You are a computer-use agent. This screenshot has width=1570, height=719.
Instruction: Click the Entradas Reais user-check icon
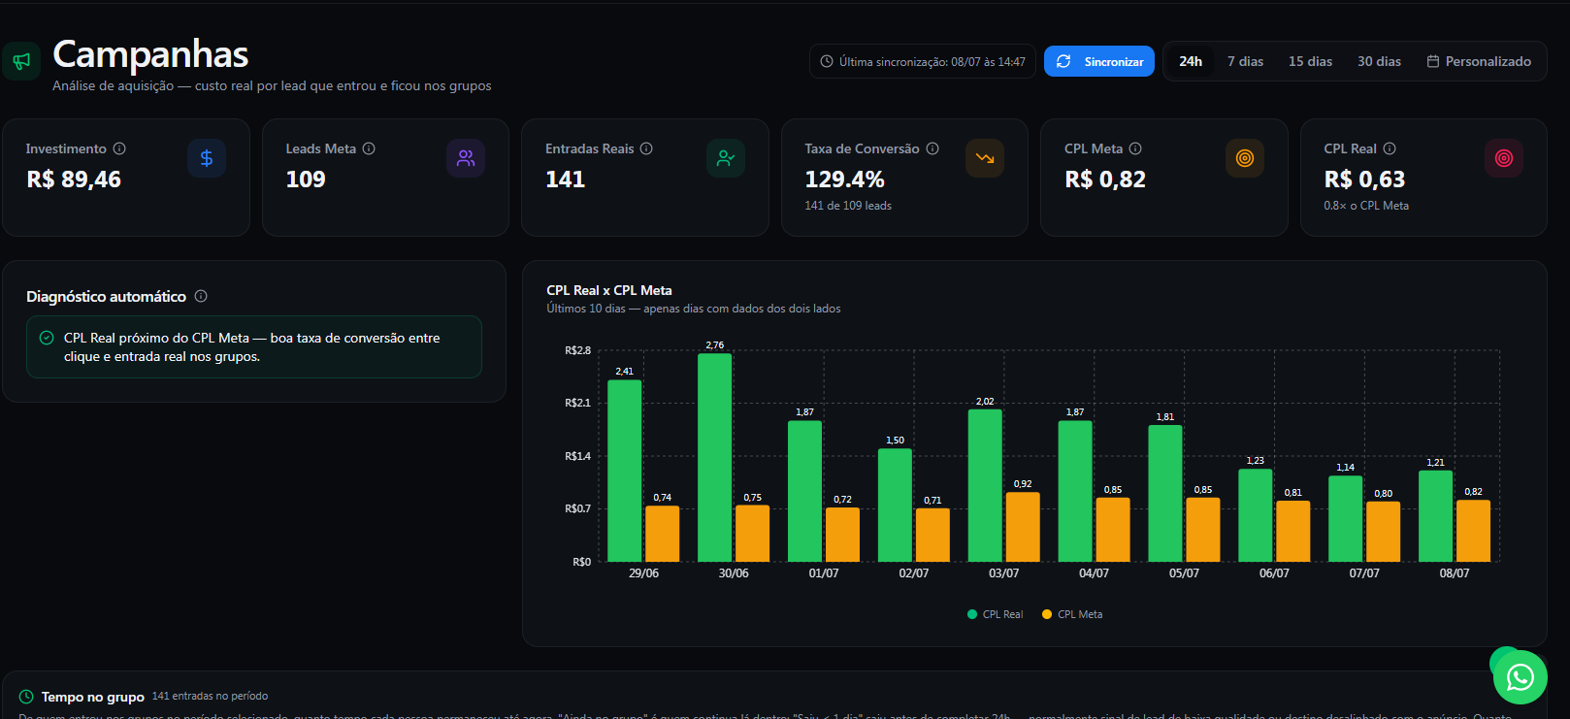(x=726, y=158)
